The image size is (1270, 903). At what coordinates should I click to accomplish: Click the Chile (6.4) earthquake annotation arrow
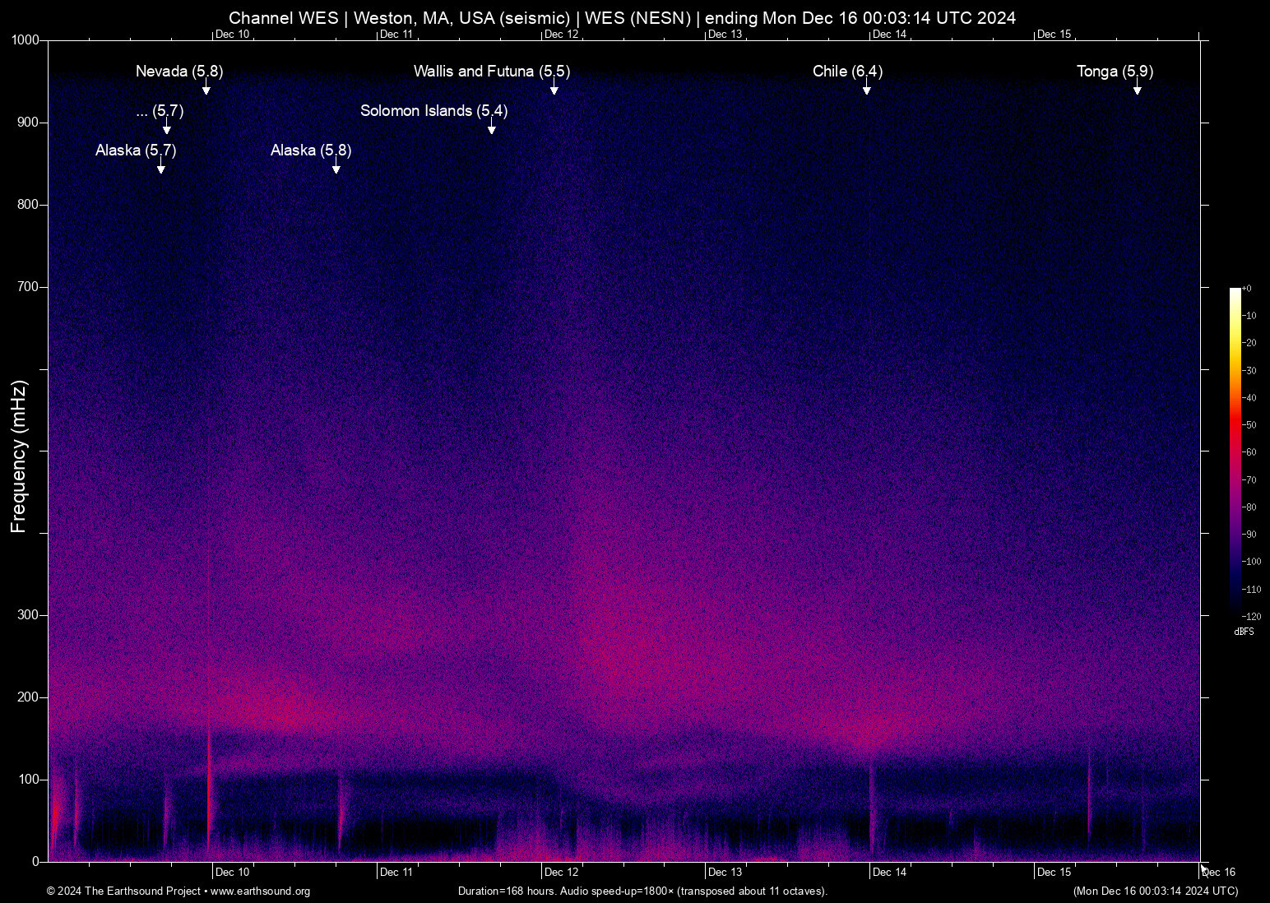(866, 87)
